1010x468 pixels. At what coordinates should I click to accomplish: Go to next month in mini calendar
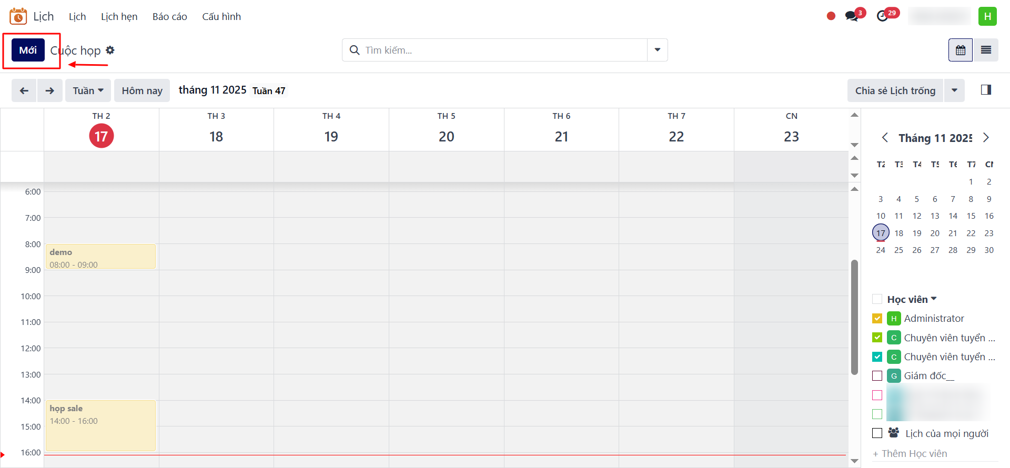(986, 138)
